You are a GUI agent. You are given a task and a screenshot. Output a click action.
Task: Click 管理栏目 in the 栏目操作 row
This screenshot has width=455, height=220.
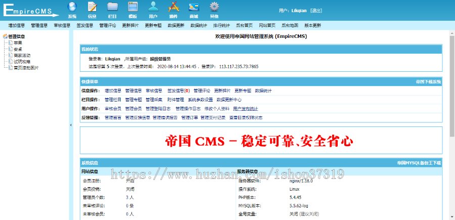113,100
